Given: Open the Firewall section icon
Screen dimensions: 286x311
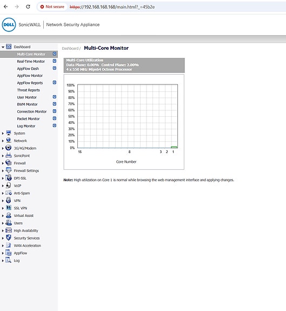Looking at the screenshot, I should (8, 163).
